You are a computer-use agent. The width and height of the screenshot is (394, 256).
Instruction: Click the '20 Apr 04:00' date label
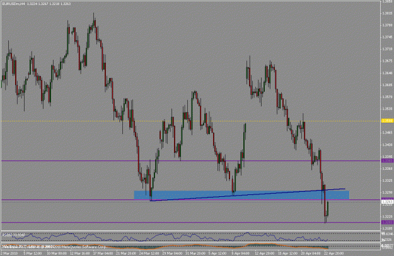coord(311,253)
